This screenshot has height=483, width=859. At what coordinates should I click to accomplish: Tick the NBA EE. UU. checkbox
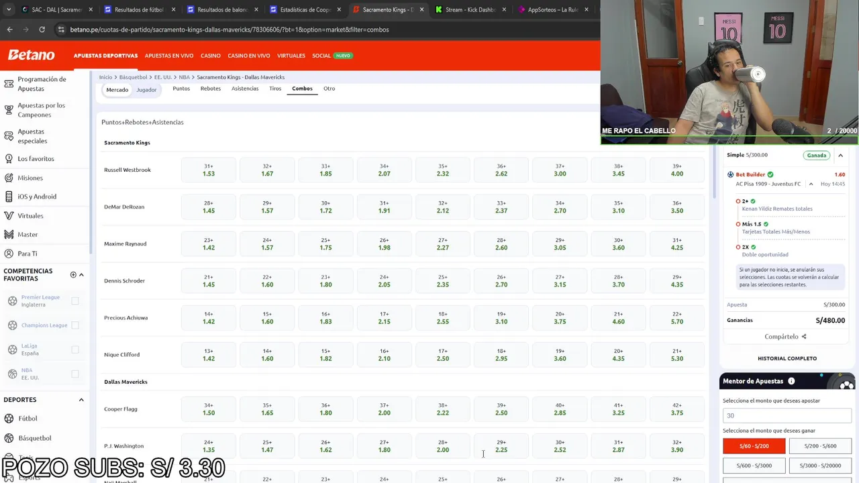click(x=75, y=374)
